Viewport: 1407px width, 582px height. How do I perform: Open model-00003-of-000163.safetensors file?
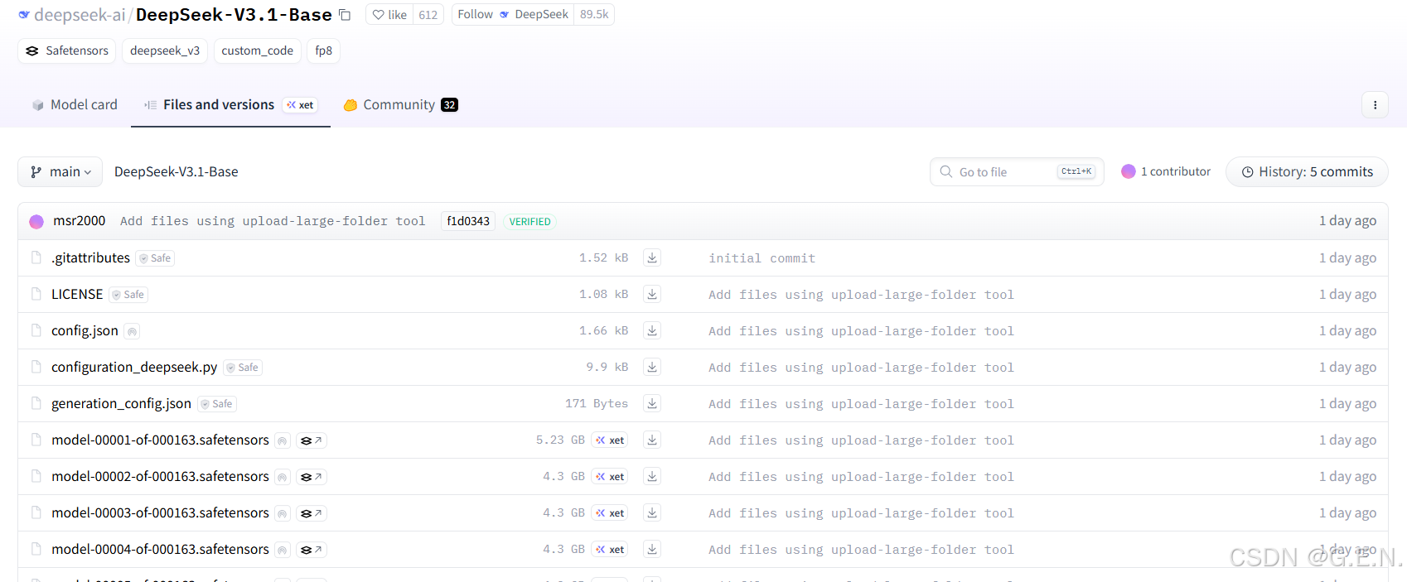point(160,513)
